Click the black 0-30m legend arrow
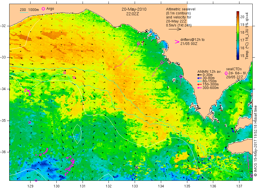 coord(199,75)
